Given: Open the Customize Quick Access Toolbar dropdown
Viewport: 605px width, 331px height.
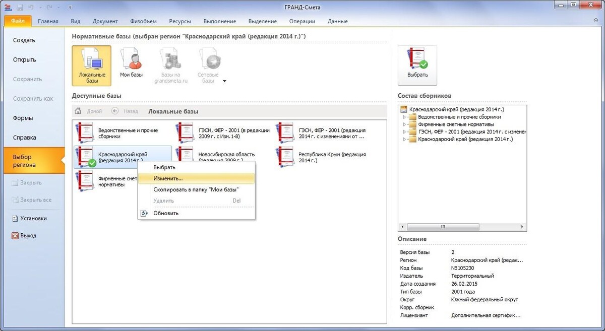Looking at the screenshot, I should [x=69, y=7].
